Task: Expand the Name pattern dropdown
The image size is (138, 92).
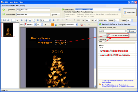Action: pyautogui.click(x=119, y=10)
